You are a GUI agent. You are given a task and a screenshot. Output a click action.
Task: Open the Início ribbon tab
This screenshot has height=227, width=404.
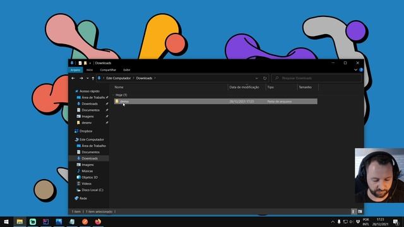coord(90,70)
